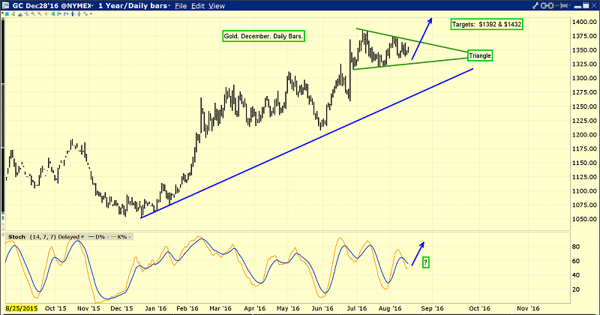Click the 1350.00 price axis label
Image resolution: width=600 pixels, height=315 pixels.
(584, 50)
